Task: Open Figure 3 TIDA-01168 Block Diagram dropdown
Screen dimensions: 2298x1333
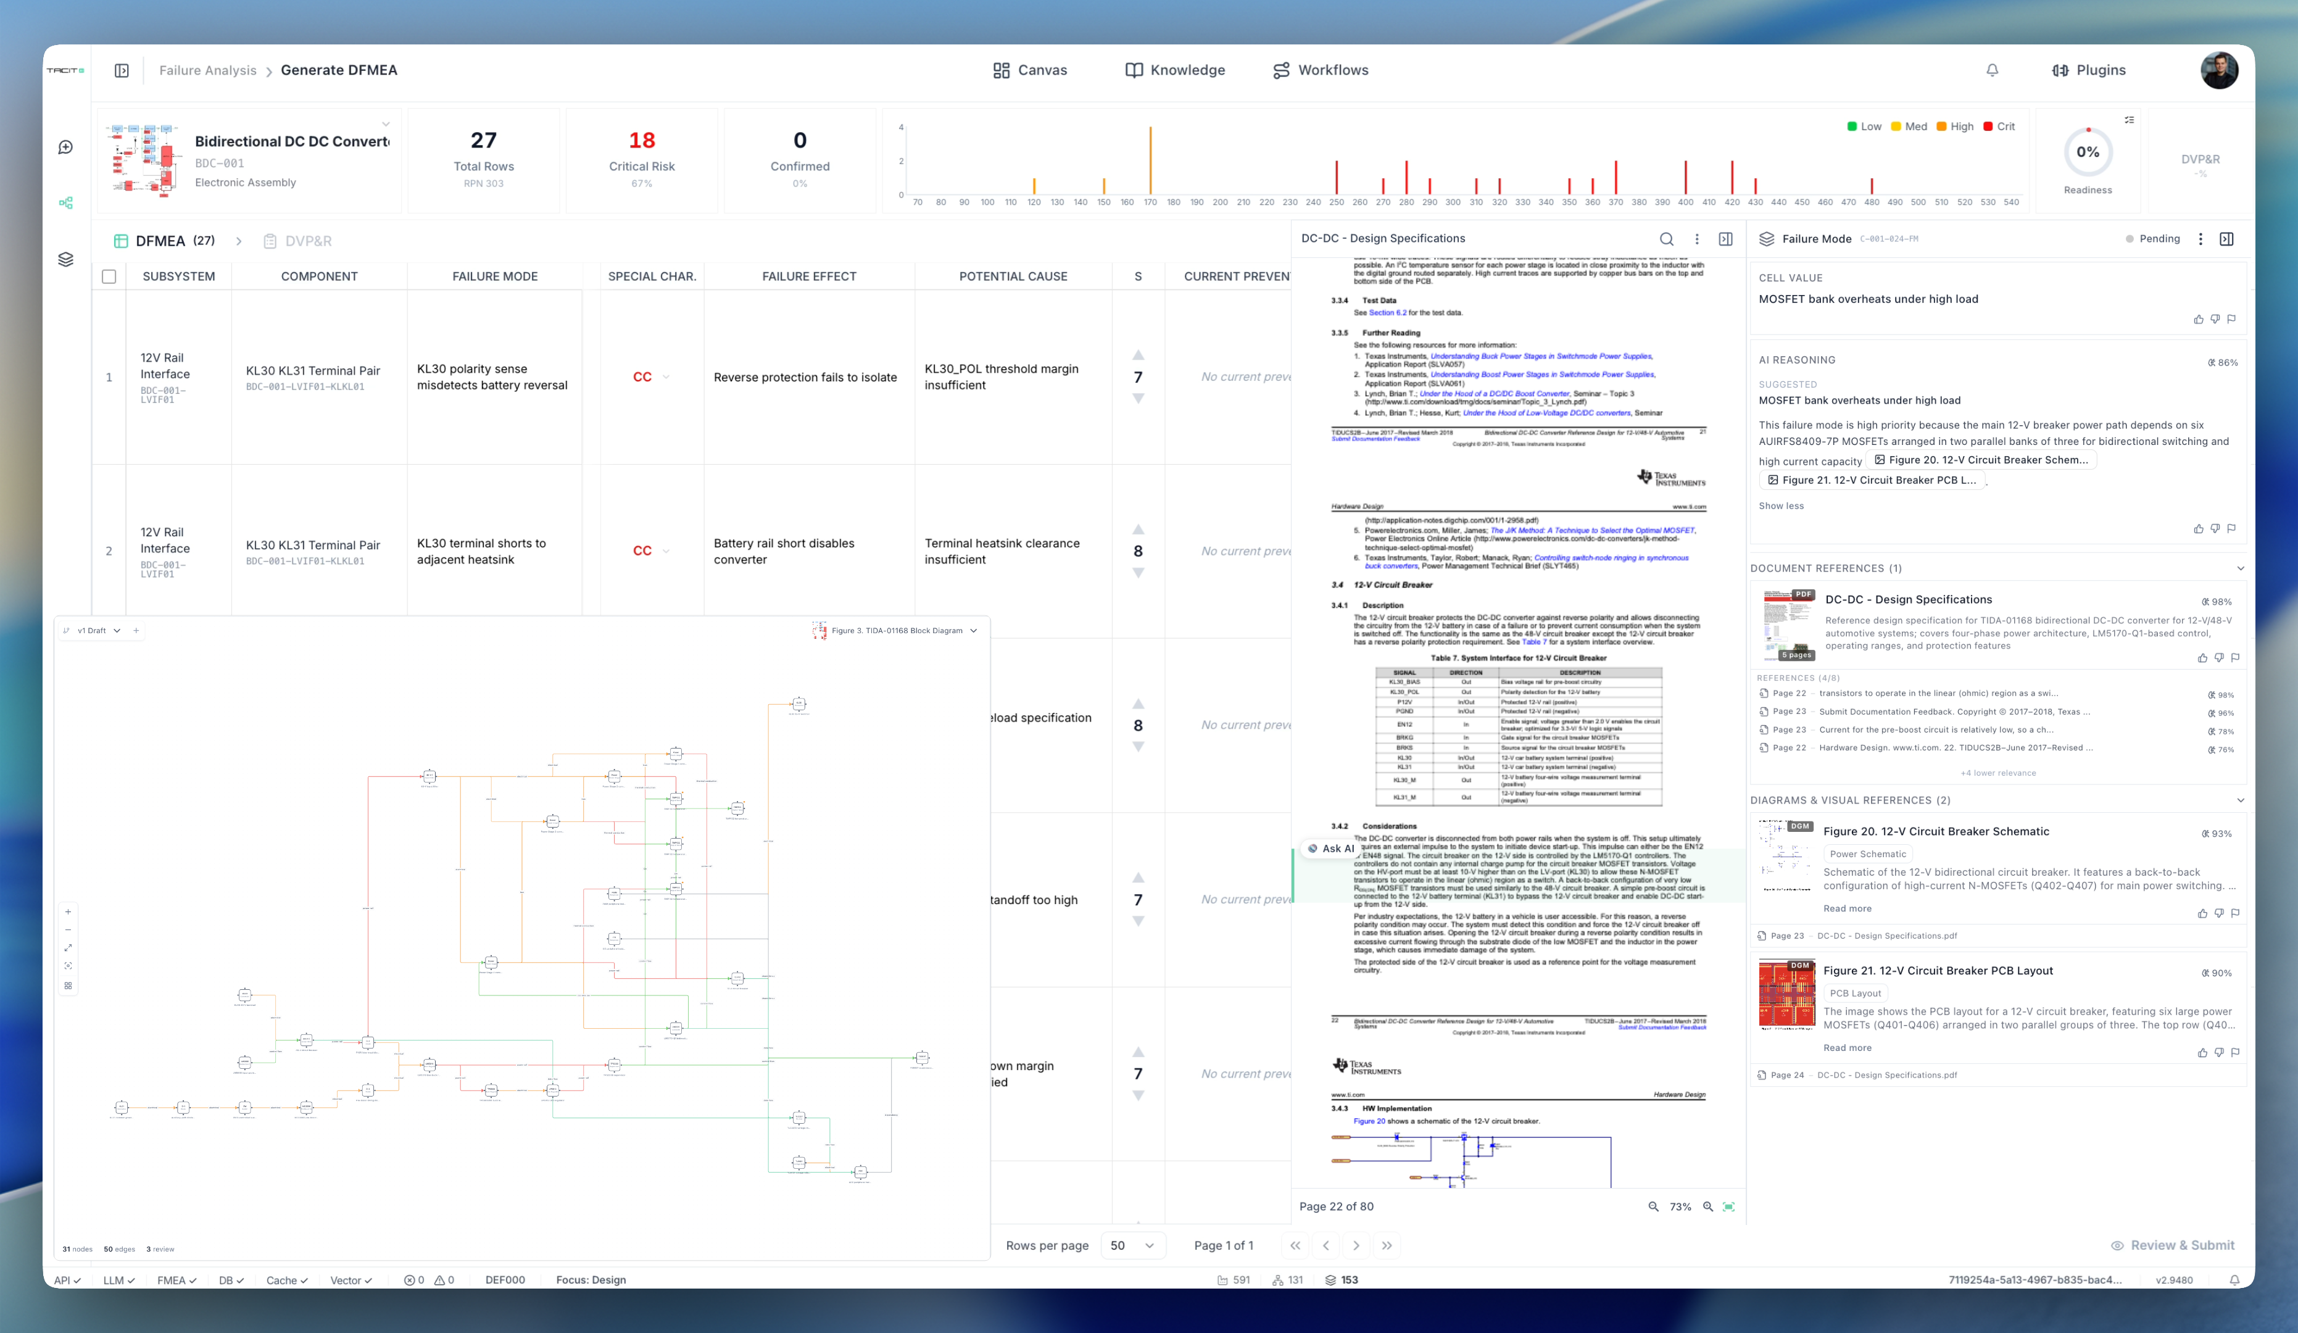Action: (895, 630)
